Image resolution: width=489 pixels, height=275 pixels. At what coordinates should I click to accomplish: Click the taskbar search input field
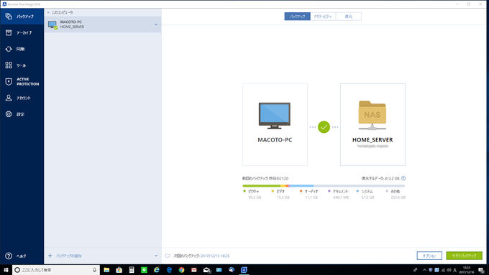click(x=56, y=270)
